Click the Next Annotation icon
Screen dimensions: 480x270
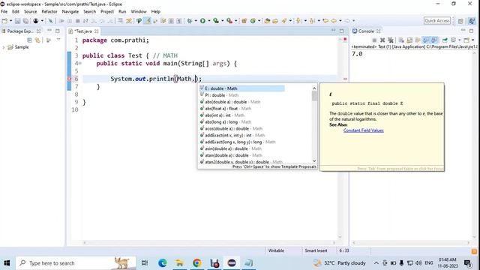pyautogui.click(x=298, y=21)
